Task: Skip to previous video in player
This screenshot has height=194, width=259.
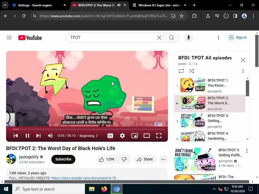Action: pos(16,136)
